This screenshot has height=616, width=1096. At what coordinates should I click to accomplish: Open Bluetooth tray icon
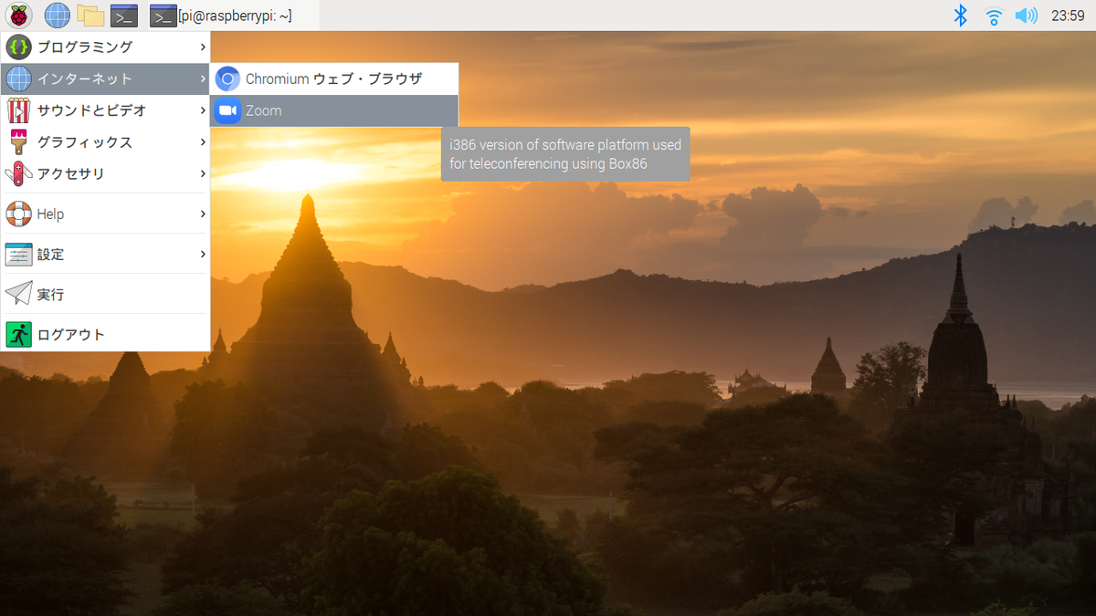[960, 15]
